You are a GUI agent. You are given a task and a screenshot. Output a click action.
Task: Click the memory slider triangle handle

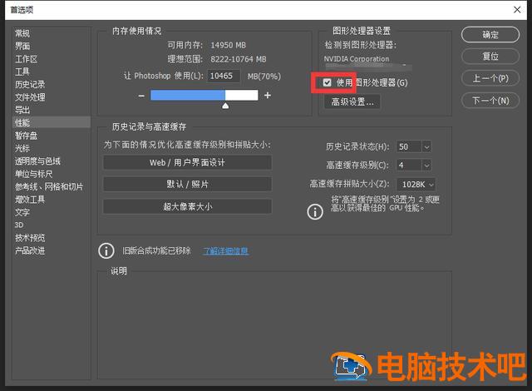pos(225,106)
